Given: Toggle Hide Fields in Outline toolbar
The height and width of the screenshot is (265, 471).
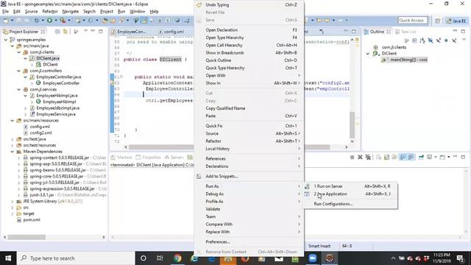Looking at the screenshot, I should (x=431, y=40).
